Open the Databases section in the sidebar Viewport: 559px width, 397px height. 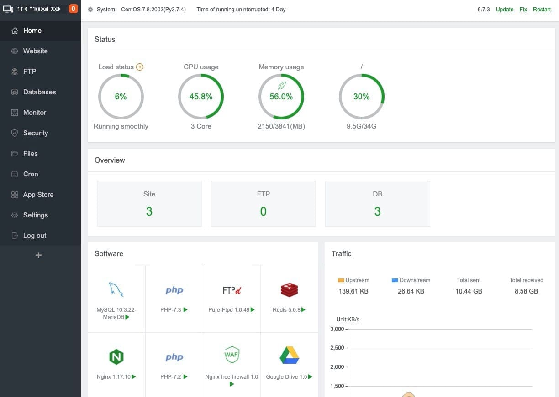tap(39, 92)
